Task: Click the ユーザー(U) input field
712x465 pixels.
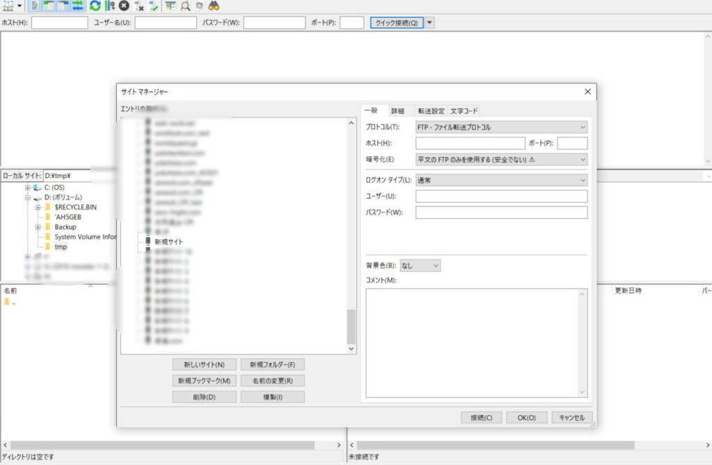Action: point(502,196)
